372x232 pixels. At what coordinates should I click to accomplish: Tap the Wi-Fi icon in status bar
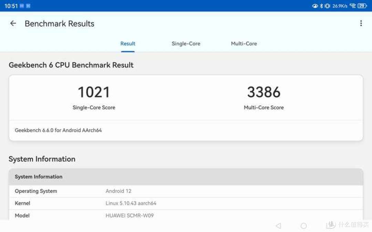pos(353,6)
